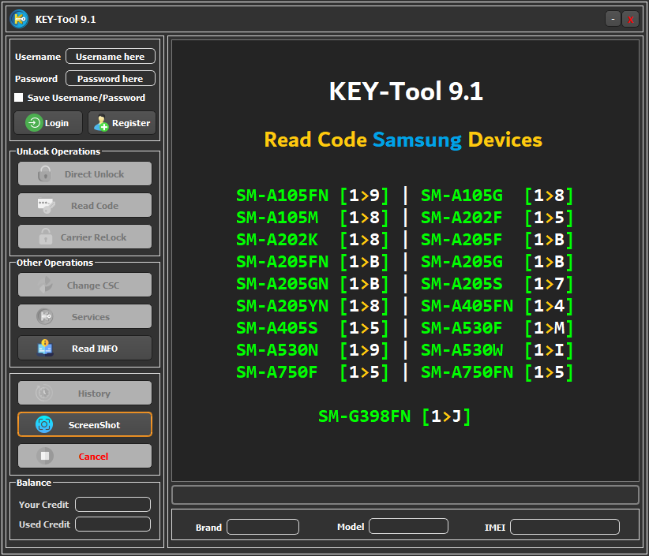649x556 pixels.
Task: Click the Services key icon
Action: (45, 317)
